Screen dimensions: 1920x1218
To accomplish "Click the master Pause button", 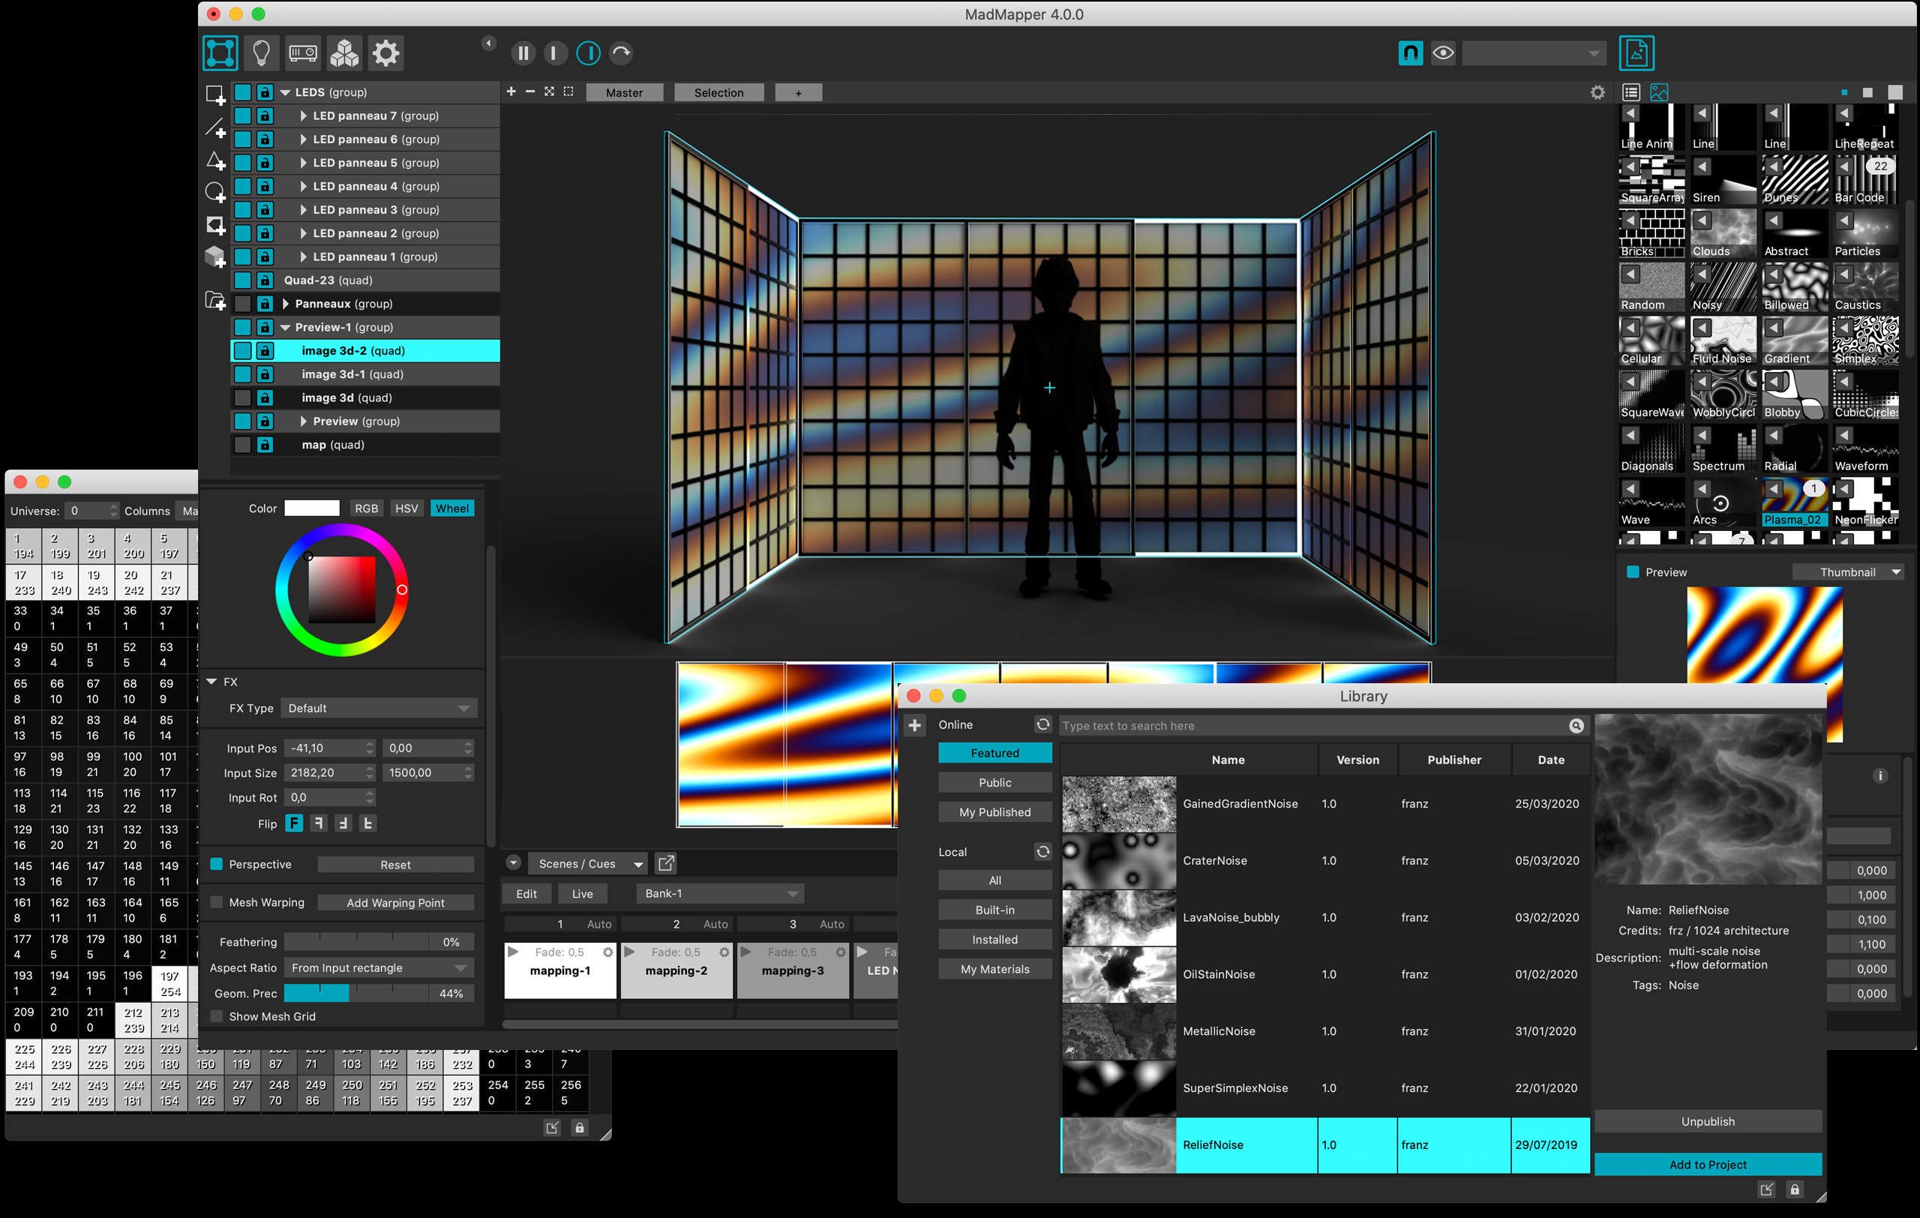I will 523,53.
